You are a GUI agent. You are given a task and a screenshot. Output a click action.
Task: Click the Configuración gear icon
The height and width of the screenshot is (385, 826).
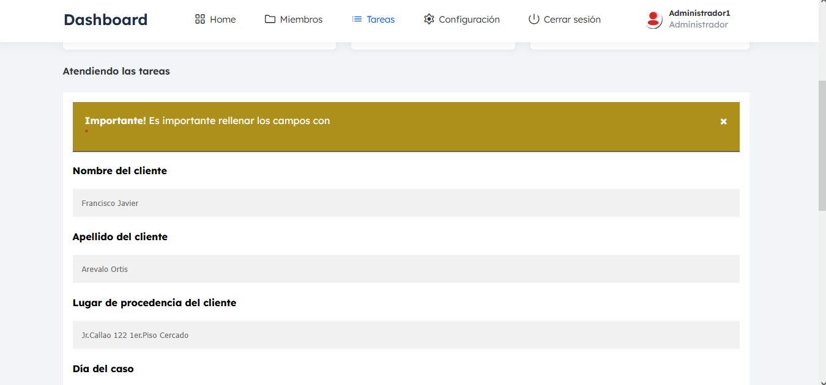(x=429, y=19)
